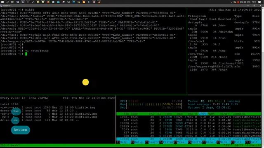This screenshot has height=148, width=264.
Task: Open the Windows Start menu
Action: pyautogui.click(x=2, y=2)
